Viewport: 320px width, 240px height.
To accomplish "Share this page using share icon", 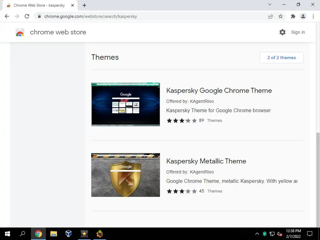I will [x=271, y=16].
